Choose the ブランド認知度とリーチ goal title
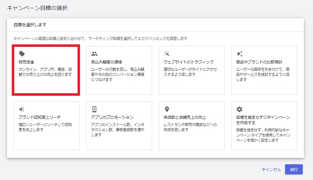Screen dimensions: 313x180 tap(40, 117)
